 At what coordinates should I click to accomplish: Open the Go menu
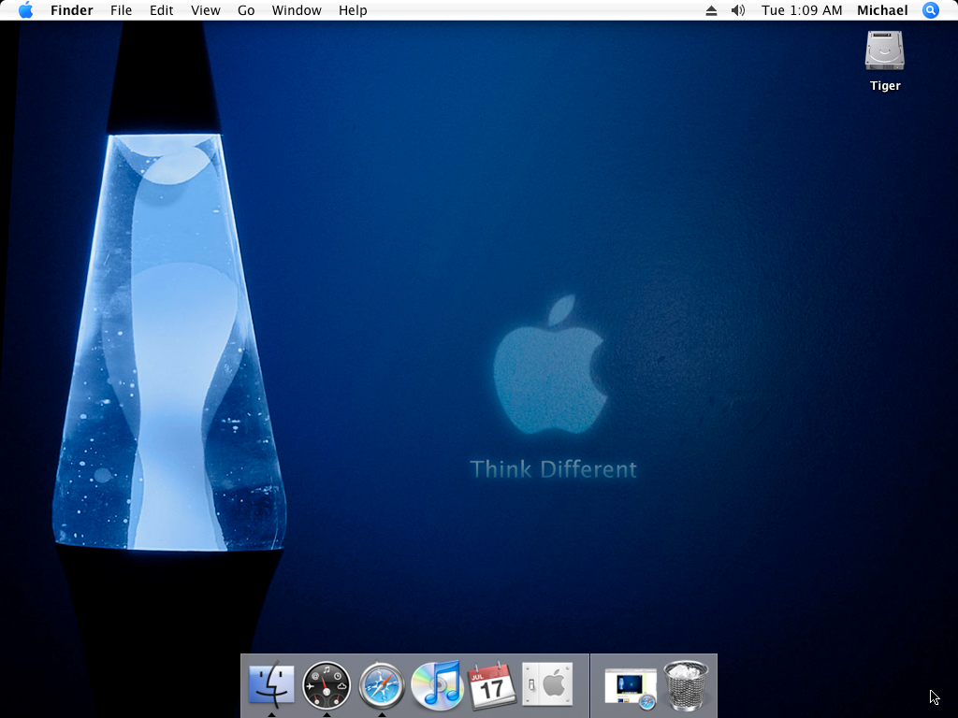(246, 10)
